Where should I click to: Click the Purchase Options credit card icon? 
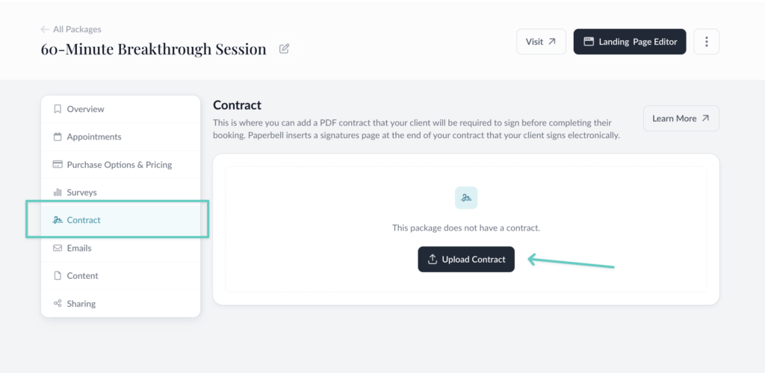[58, 165]
